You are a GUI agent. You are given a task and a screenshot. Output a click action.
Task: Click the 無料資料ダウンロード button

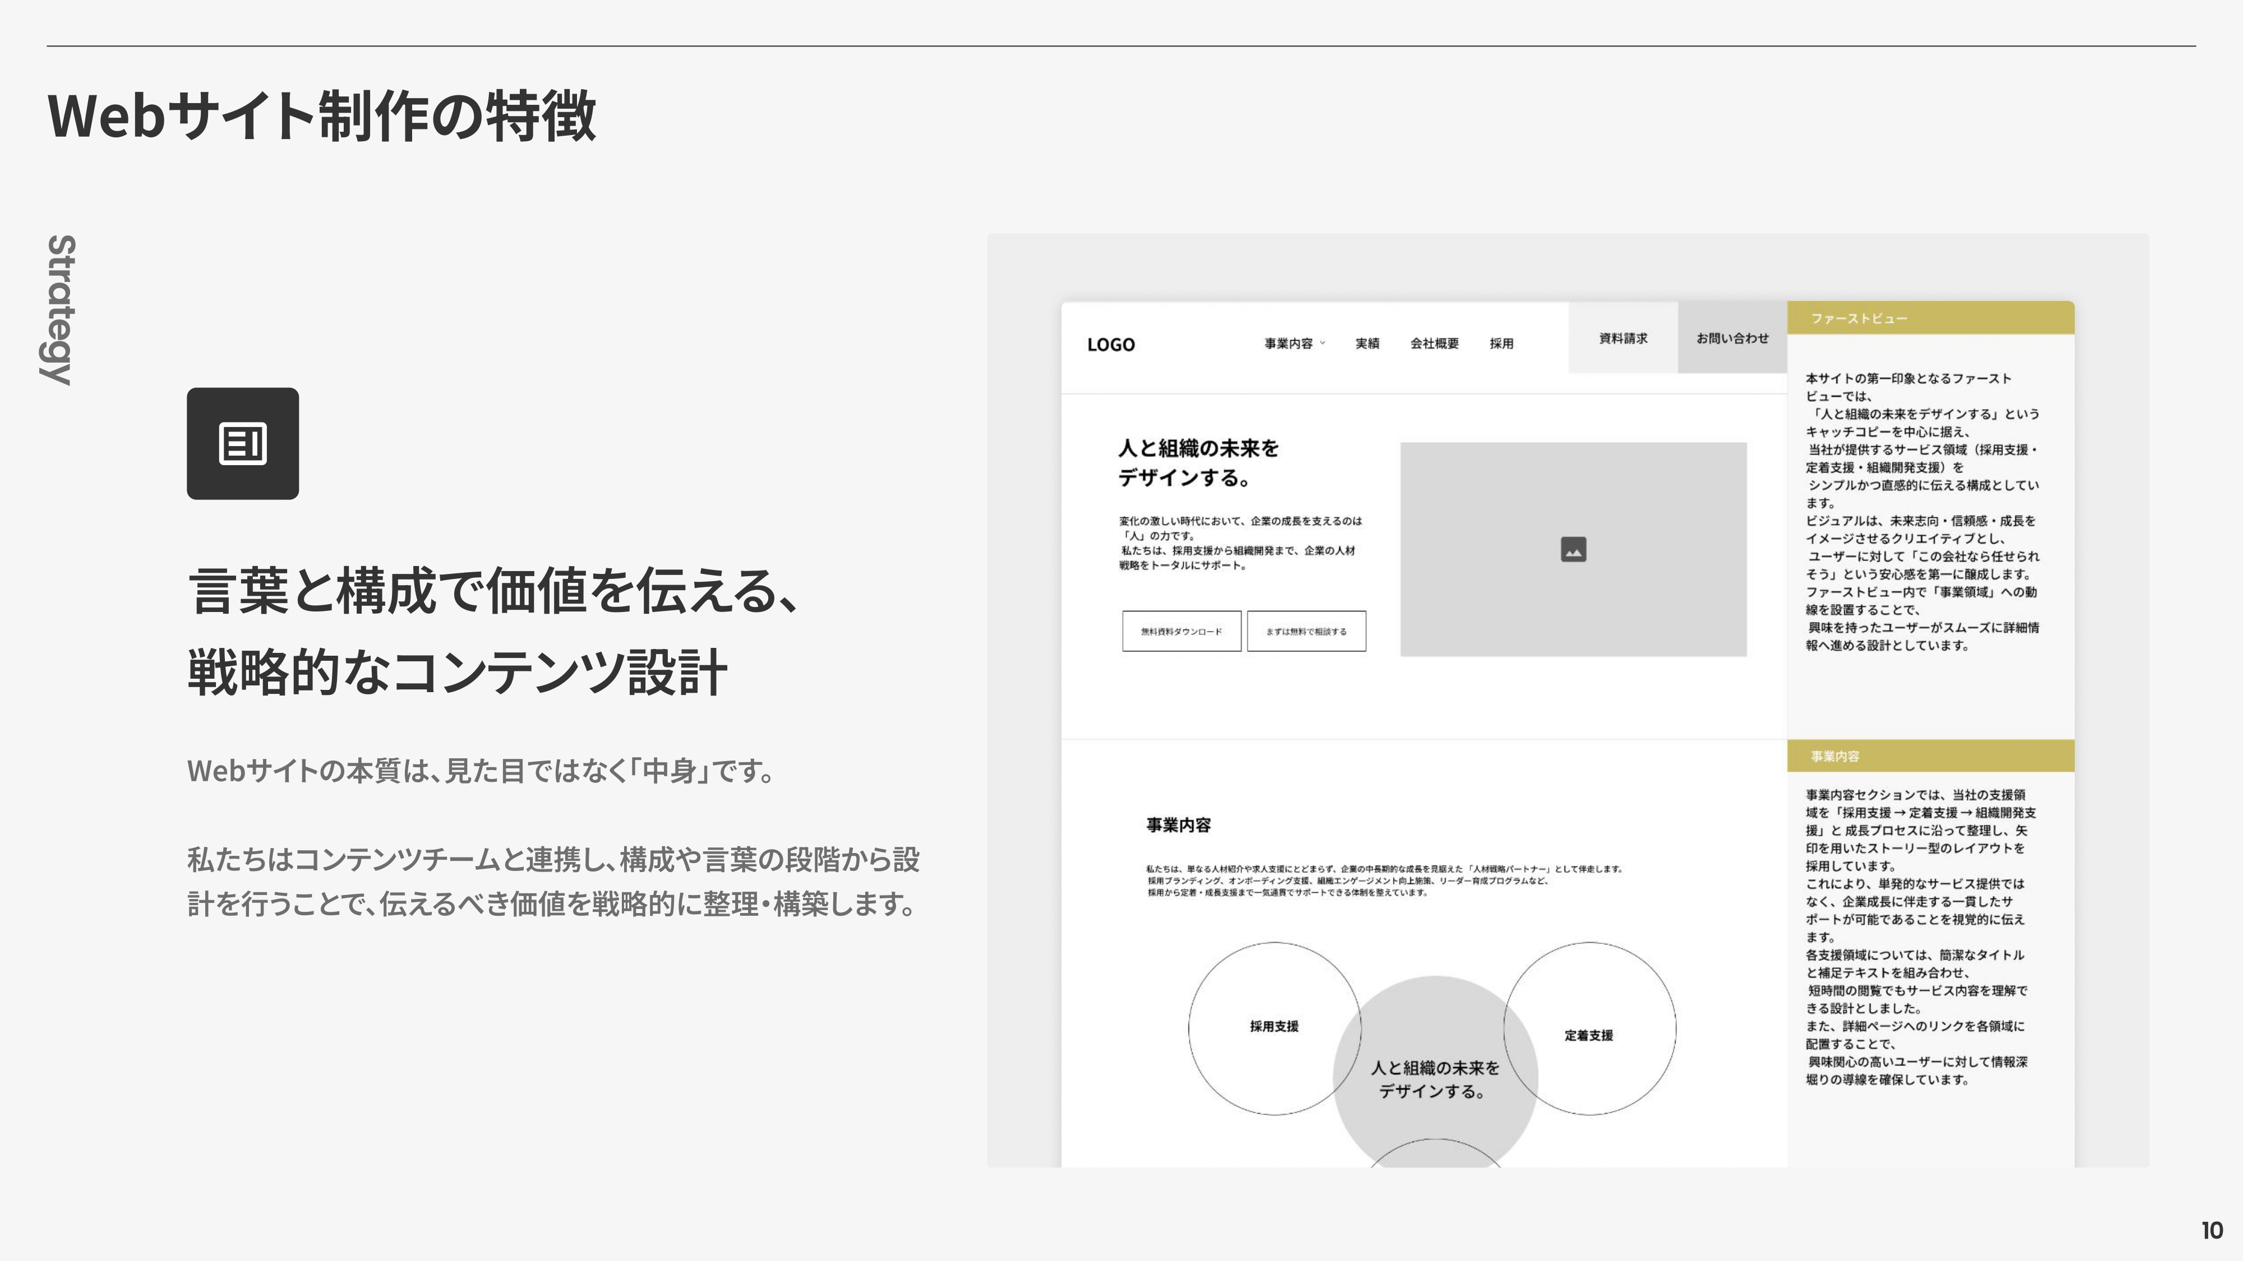click(1182, 632)
